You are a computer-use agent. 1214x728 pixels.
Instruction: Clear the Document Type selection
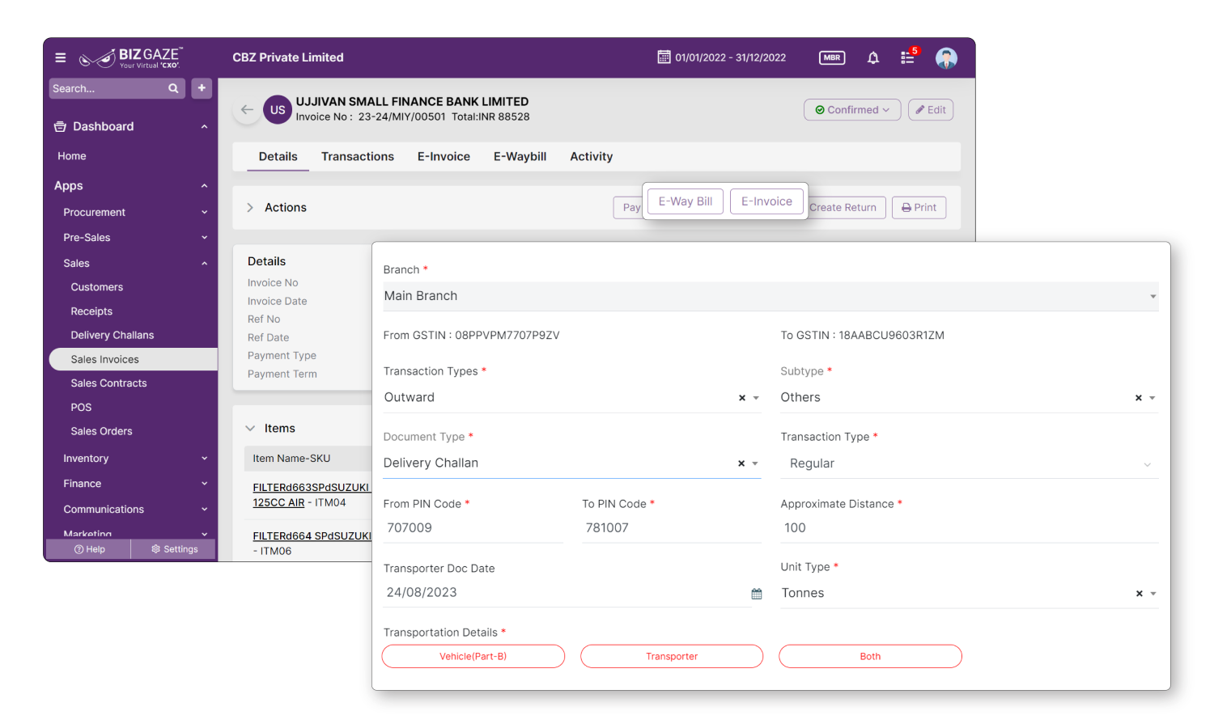tap(741, 463)
